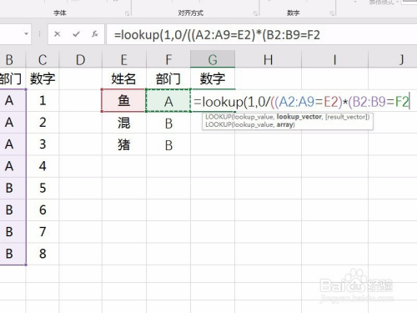
Task: Cancel the formula entry with X icon
Action: (58, 34)
